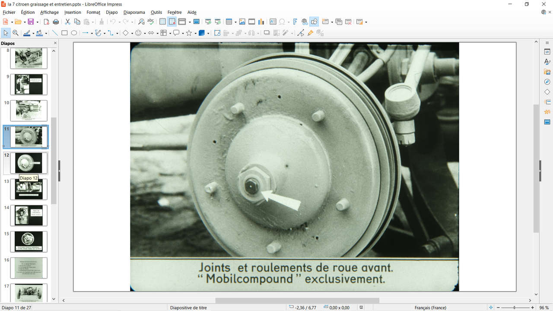
Task: Open the Sidebar Styles deck
Action: (547, 62)
